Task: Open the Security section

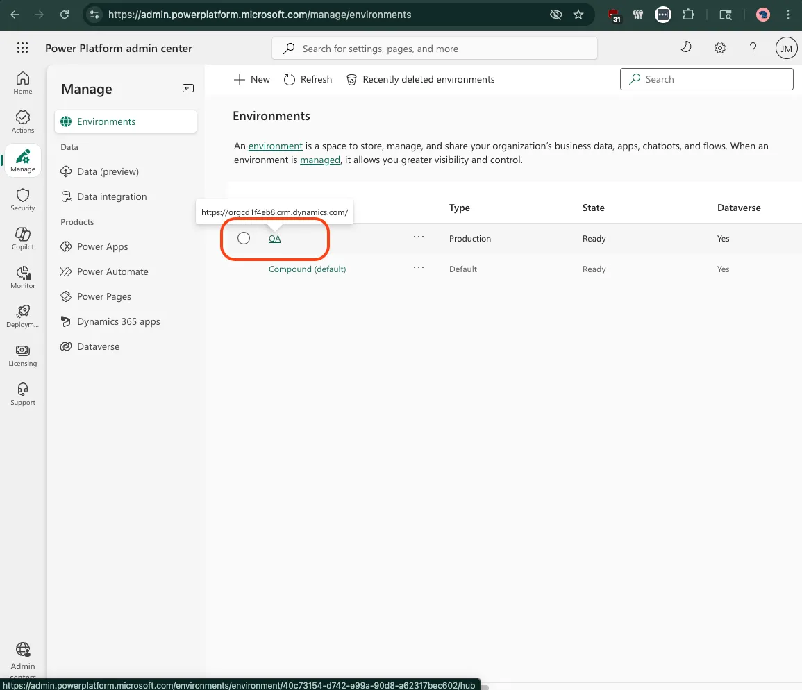Action: pyautogui.click(x=22, y=200)
